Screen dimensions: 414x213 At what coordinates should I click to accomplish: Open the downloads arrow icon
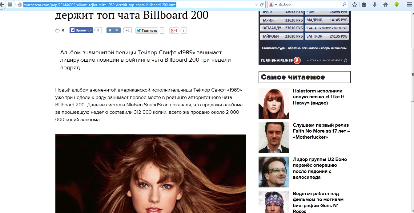tap(375, 5)
